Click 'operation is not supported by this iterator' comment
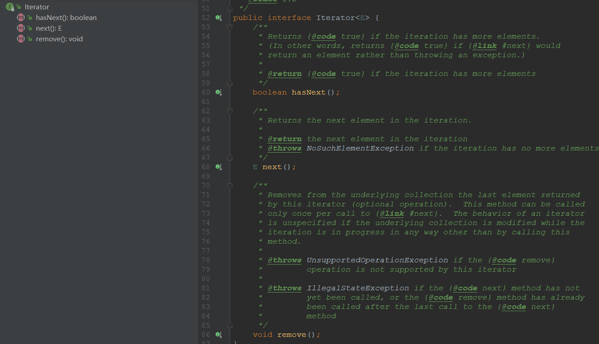Screen dimensions: 599x344 point(411,269)
